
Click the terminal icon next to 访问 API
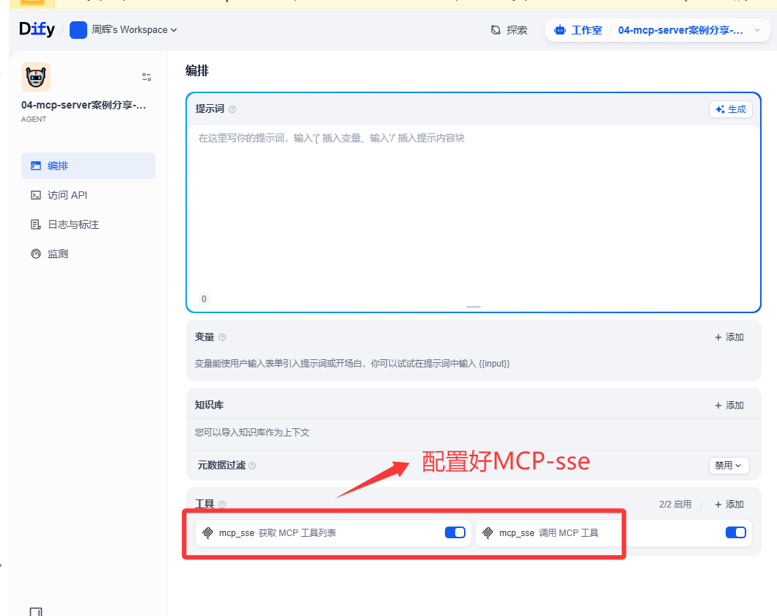[36, 195]
